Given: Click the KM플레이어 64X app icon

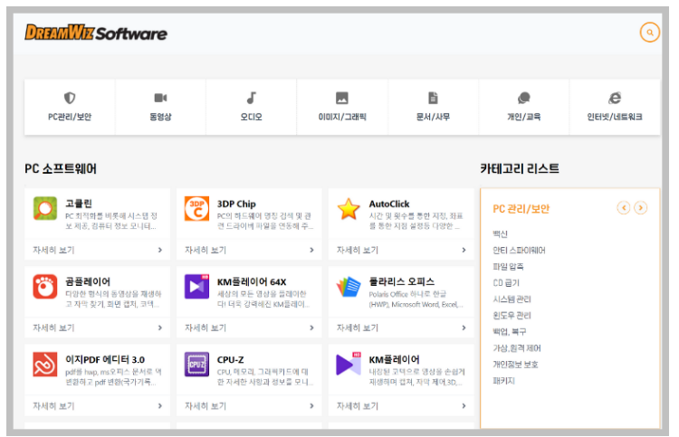Looking at the screenshot, I should click(196, 287).
